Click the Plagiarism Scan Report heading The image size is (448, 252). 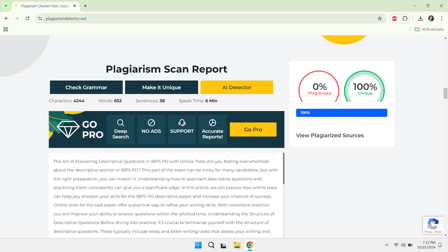[166, 69]
